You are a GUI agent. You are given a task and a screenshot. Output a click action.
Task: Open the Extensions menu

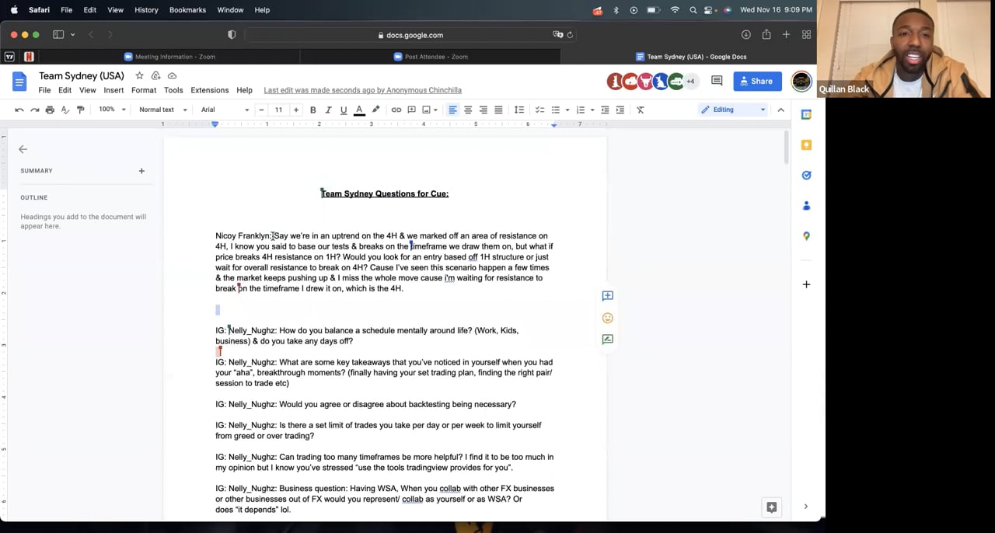point(210,90)
